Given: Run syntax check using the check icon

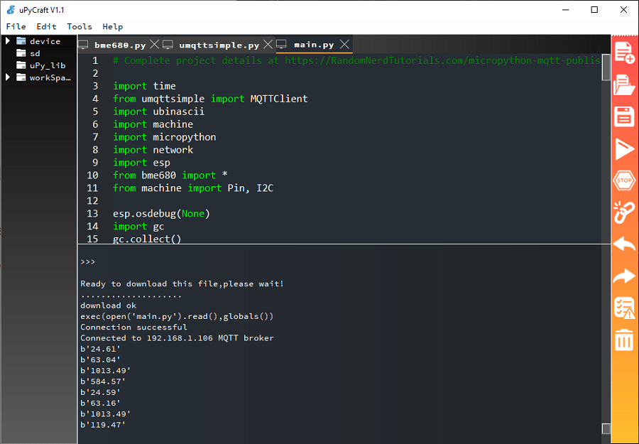Looking at the screenshot, I should [x=623, y=308].
